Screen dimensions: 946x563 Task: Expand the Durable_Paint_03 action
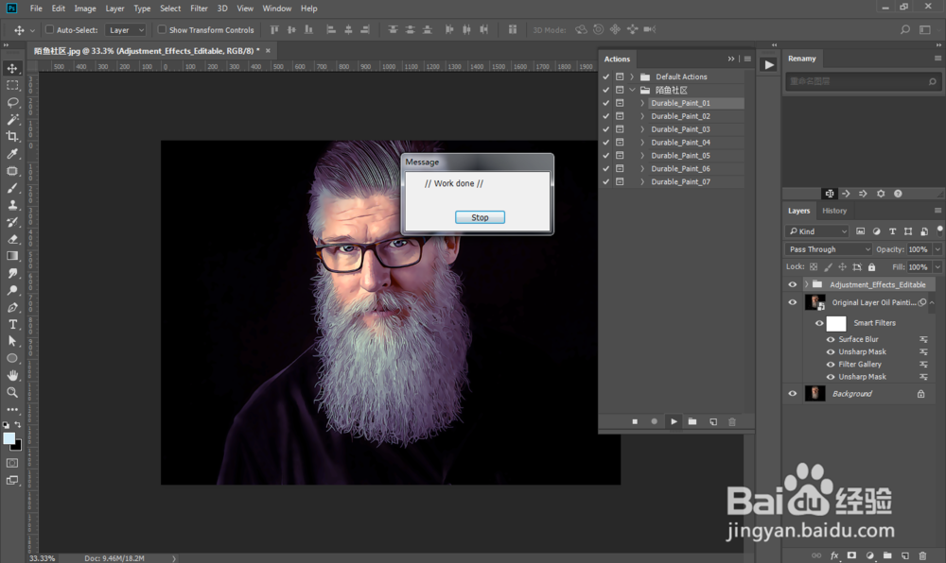pos(642,129)
